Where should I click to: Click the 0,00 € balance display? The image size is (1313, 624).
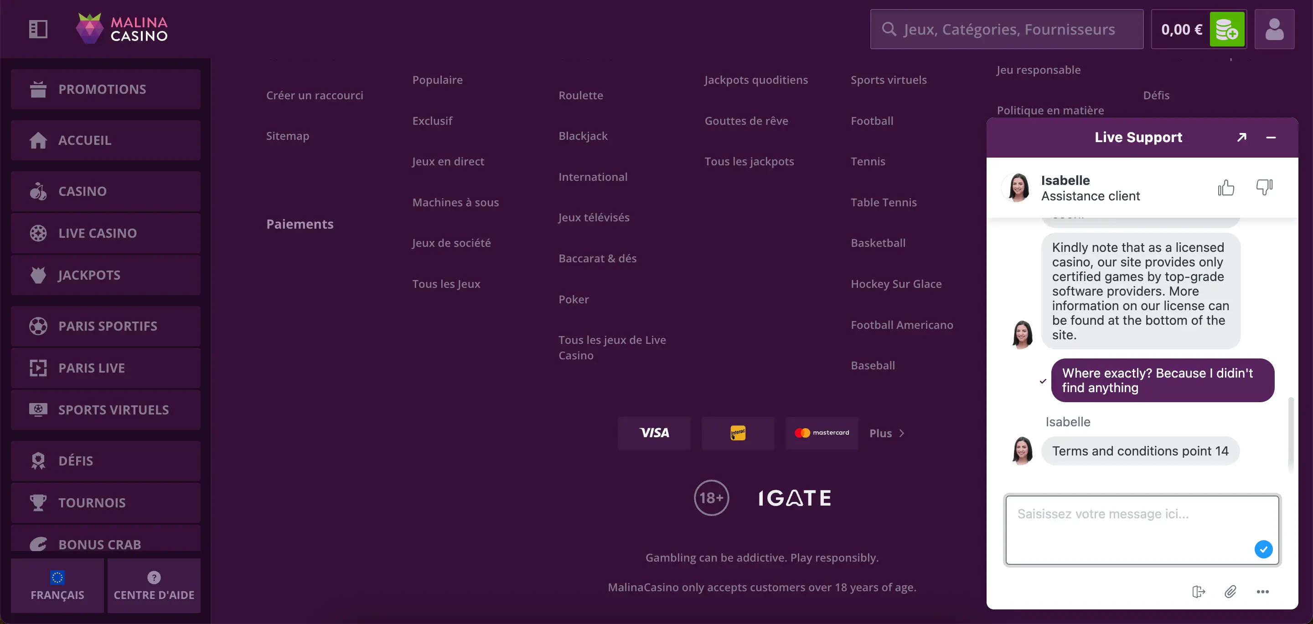pyautogui.click(x=1182, y=30)
